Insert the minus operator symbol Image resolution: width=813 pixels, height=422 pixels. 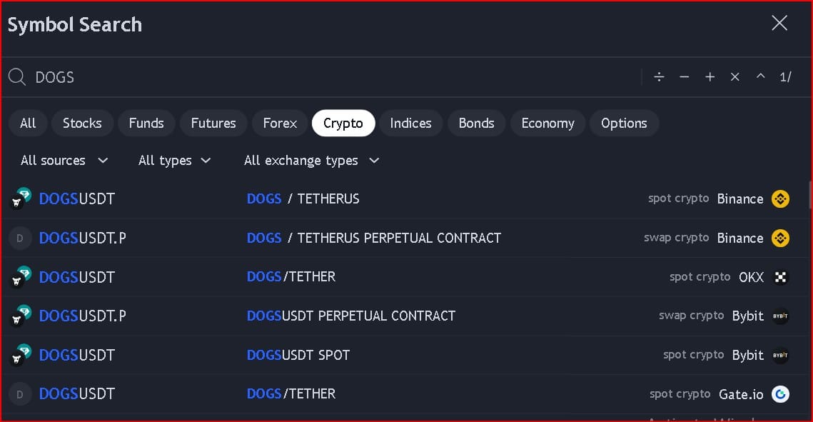pyautogui.click(x=685, y=77)
